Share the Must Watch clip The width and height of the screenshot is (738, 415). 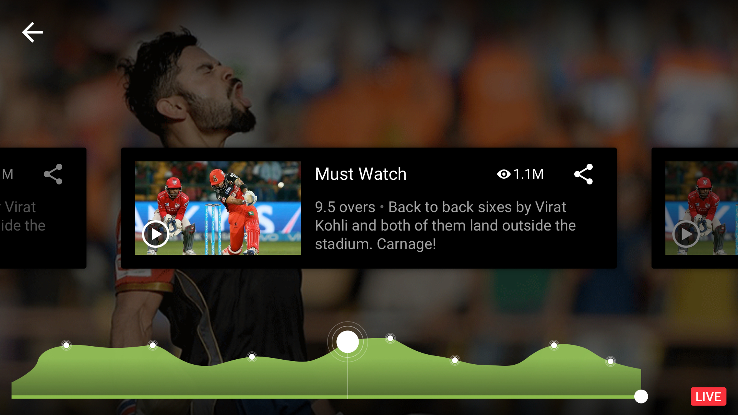point(583,174)
